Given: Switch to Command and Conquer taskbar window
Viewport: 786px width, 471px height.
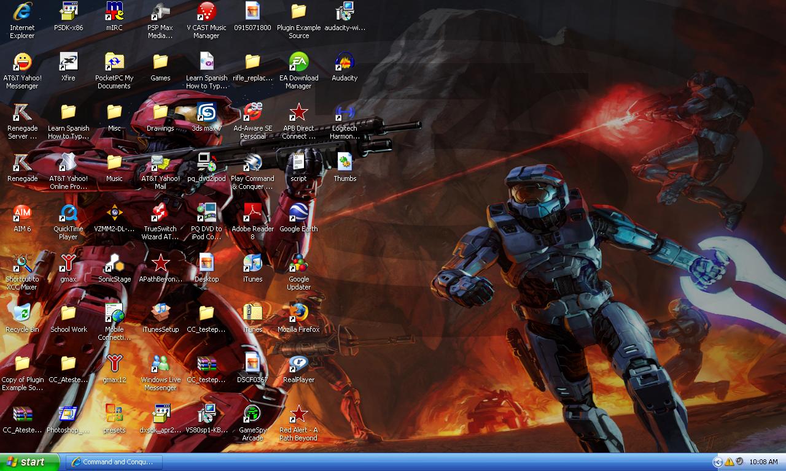Looking at the screenshot, I should 114,462.
